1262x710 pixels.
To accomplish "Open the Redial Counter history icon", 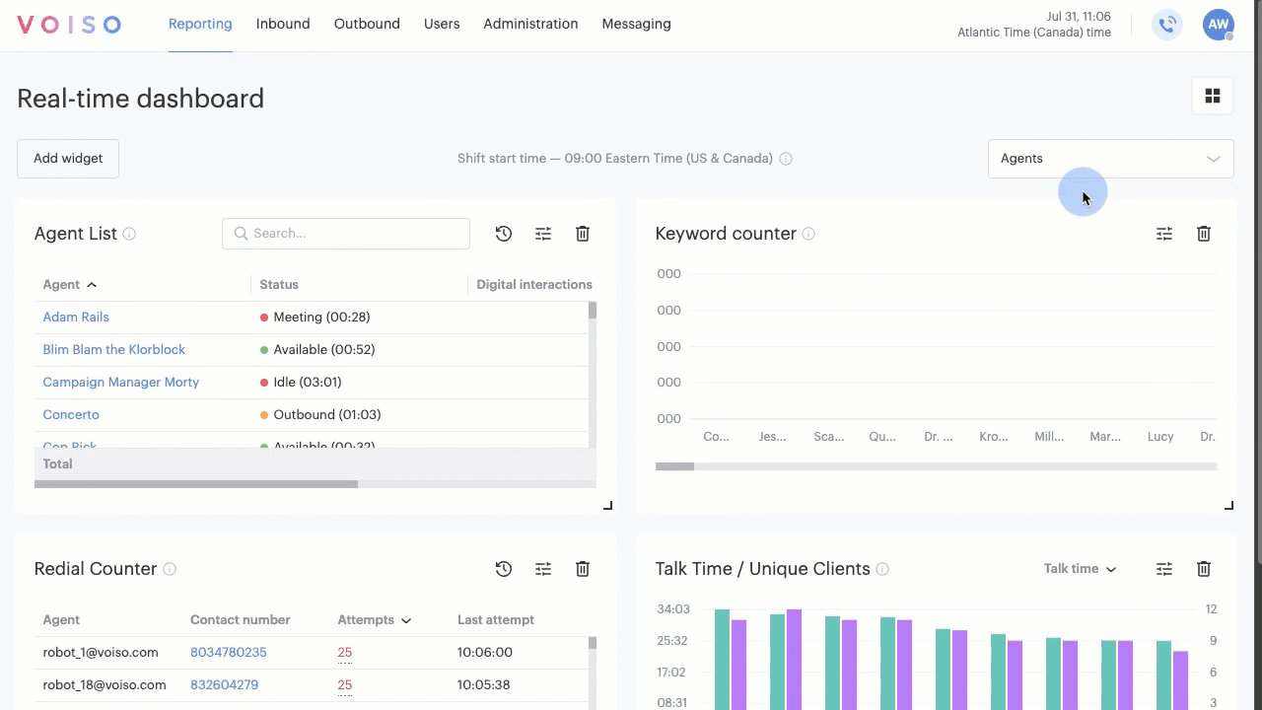I will coord(503,569).
